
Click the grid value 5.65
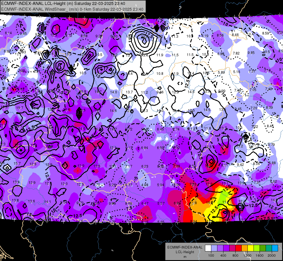[161, 222]
